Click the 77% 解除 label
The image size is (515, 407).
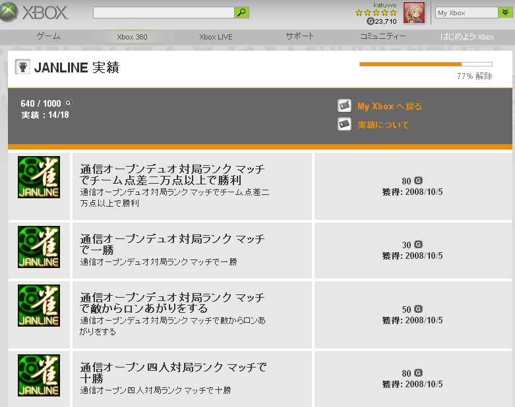(x=474, y=76)
